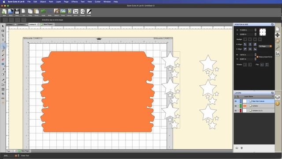Click the first H Align button
This screenshot has width=282, height=159.
pos(245,44)
